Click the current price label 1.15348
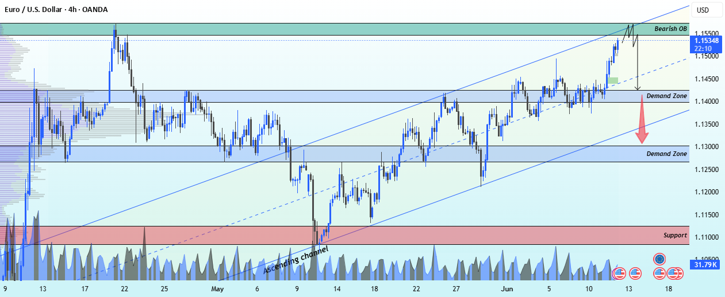725x297 pixels. pos(707,41)
